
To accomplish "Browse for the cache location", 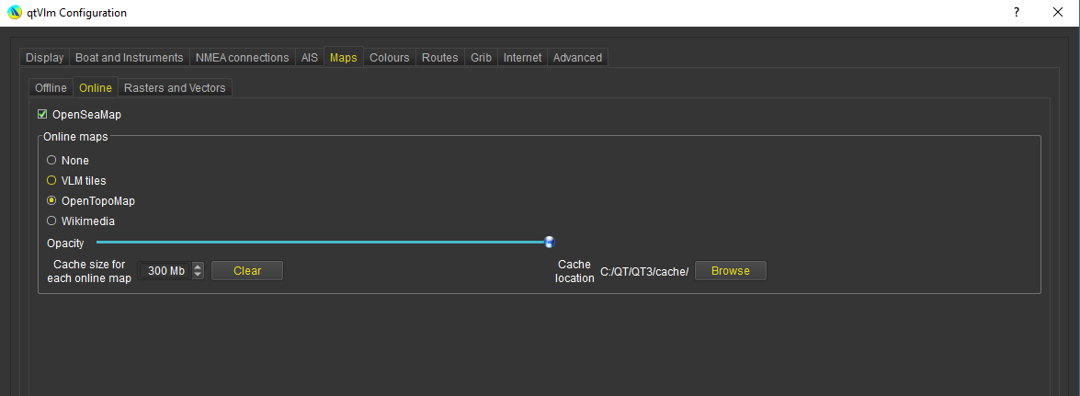I will (x=731, y=271).
